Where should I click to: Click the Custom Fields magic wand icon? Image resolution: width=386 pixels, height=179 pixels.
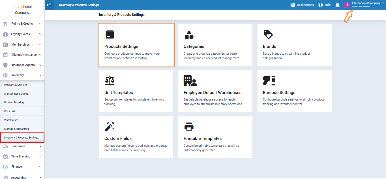tap(110, 127)
